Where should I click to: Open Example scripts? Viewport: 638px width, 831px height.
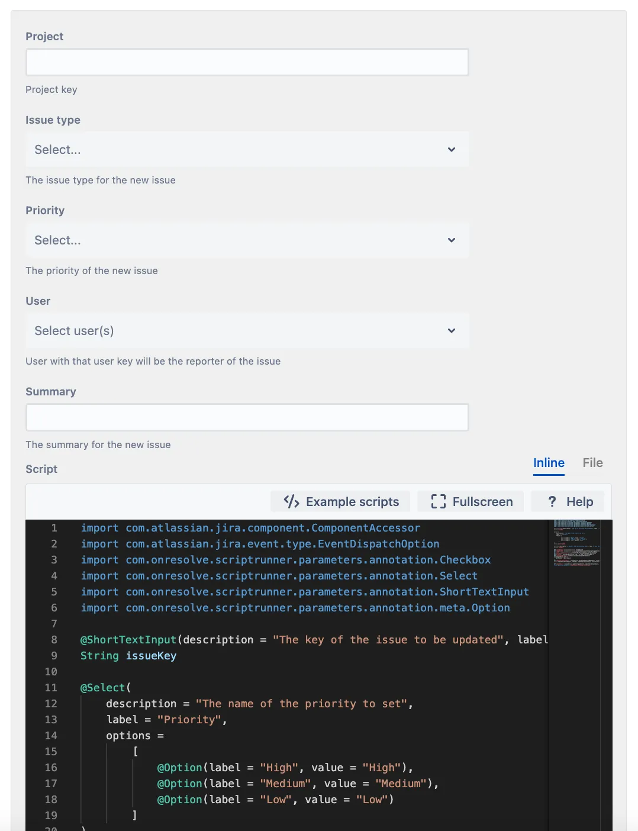pyautogui.click(x=340, y=502)
